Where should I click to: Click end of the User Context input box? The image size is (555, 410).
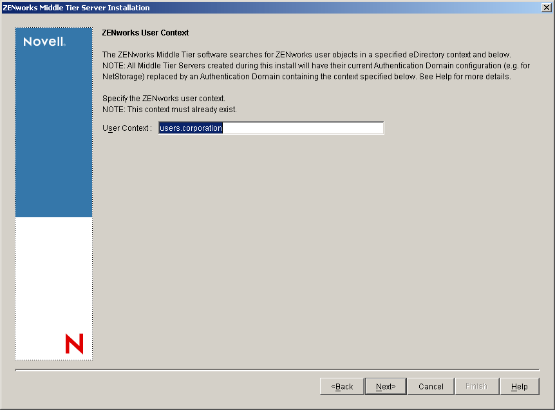click(377, 128)
